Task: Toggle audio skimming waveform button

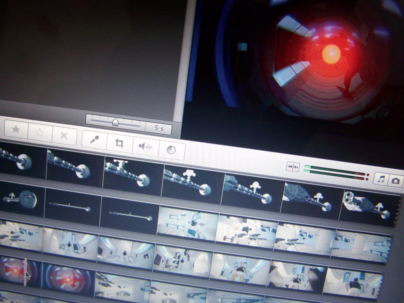Action: point(293,167)
